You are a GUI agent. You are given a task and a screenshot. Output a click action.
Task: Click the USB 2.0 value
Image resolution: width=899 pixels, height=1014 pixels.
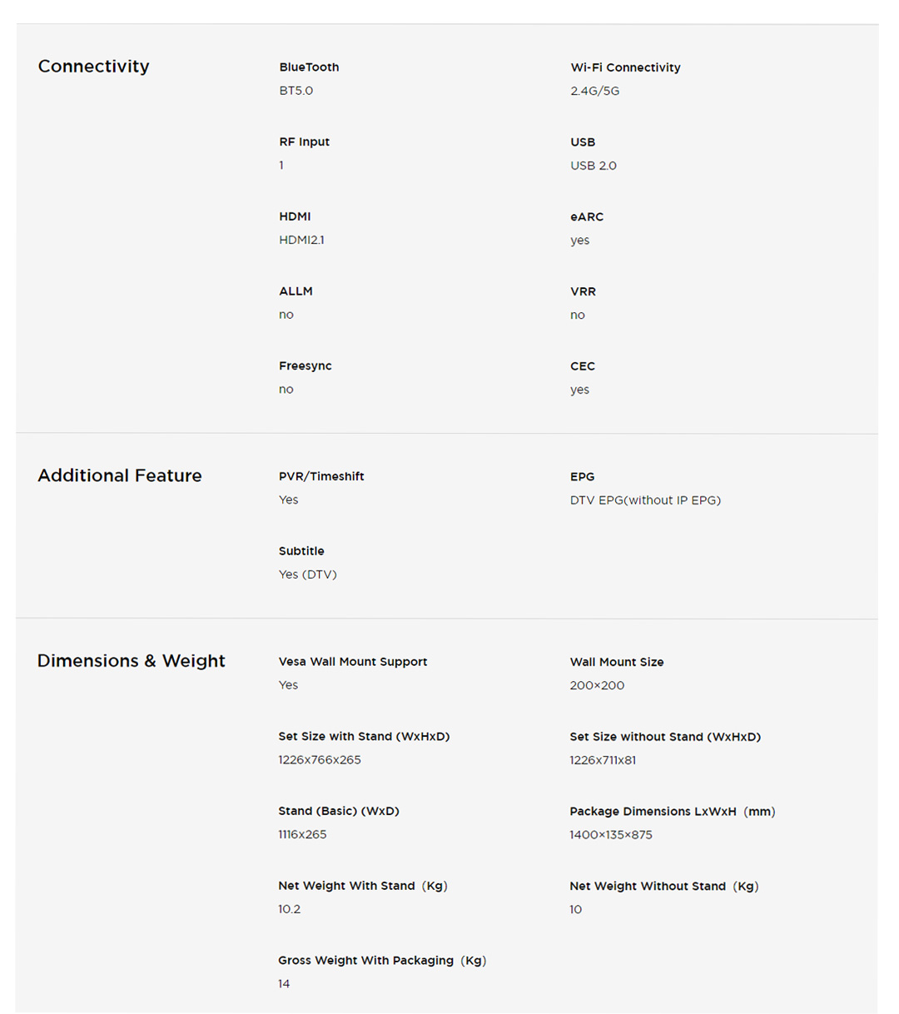coord(593,166)
